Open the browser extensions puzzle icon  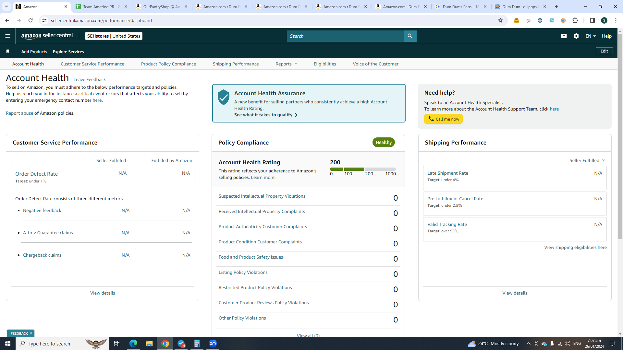pos(575,20)
